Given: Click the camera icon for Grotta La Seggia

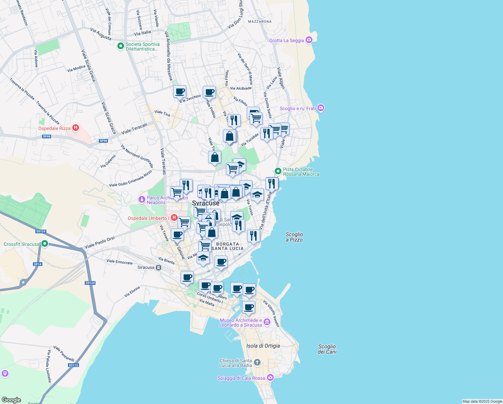Looking at the screenshot, I should pos(309,40).
